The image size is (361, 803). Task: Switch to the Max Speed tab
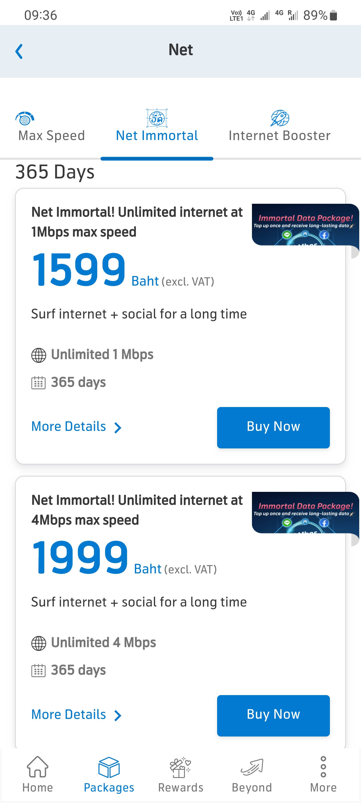(51, 136)
